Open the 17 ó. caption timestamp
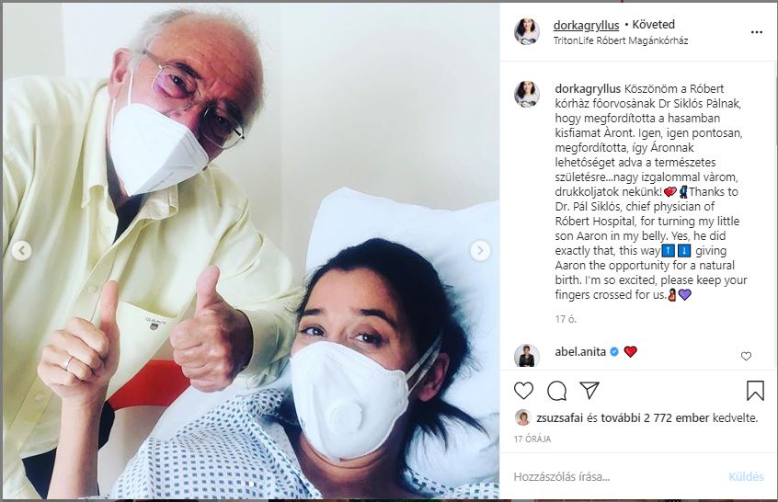The height and width of the screenshot is (502, 778). [566, 319]
